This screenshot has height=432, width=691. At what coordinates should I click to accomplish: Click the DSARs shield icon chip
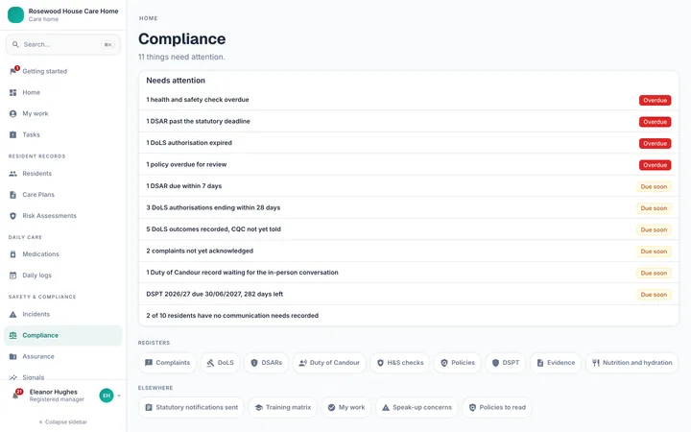click(x=253, y=363)
